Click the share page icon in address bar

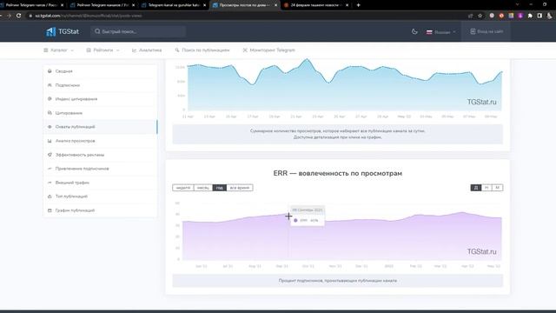(x=471, y=16)
